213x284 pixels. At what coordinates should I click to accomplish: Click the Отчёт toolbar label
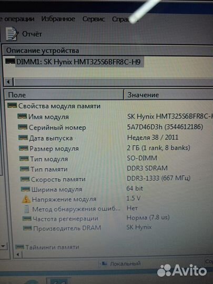[x=32, y=34]
